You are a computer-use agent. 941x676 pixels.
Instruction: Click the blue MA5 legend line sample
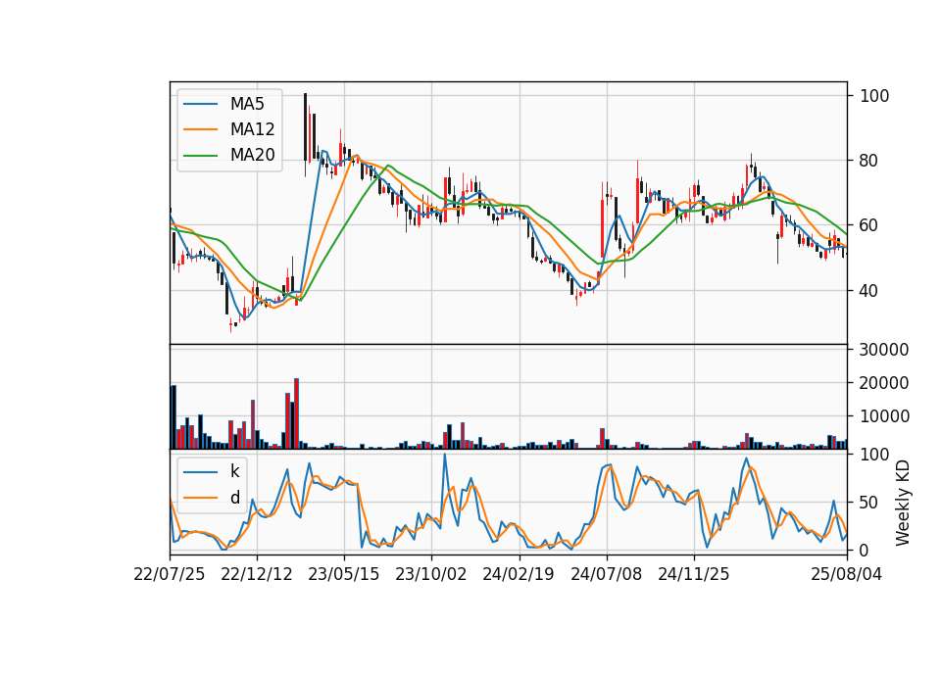click(200, 105)
